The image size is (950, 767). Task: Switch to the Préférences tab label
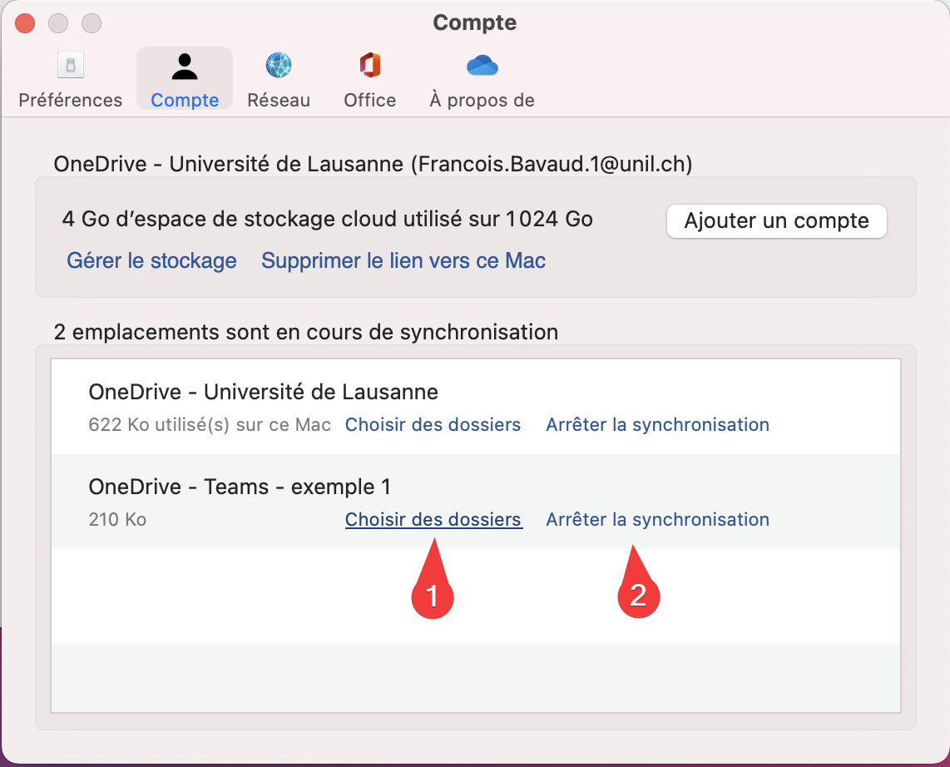point(70,101)
